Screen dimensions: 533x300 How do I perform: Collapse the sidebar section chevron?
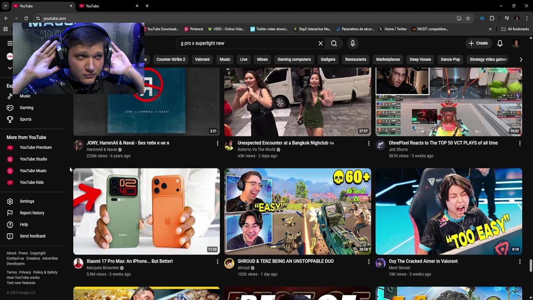[x=10, y=68]
